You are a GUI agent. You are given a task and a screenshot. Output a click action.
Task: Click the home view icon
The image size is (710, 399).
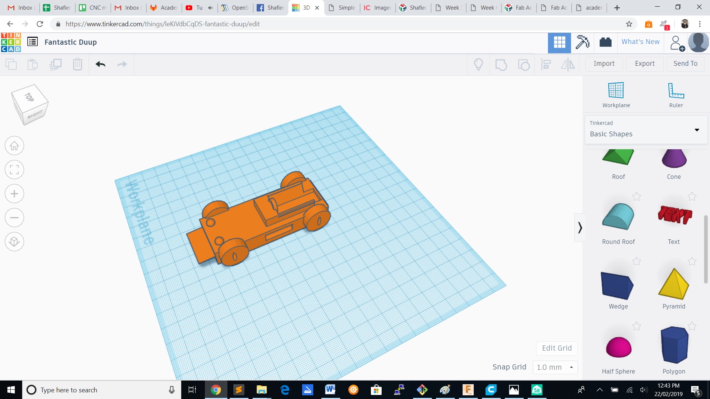point(14,146)
